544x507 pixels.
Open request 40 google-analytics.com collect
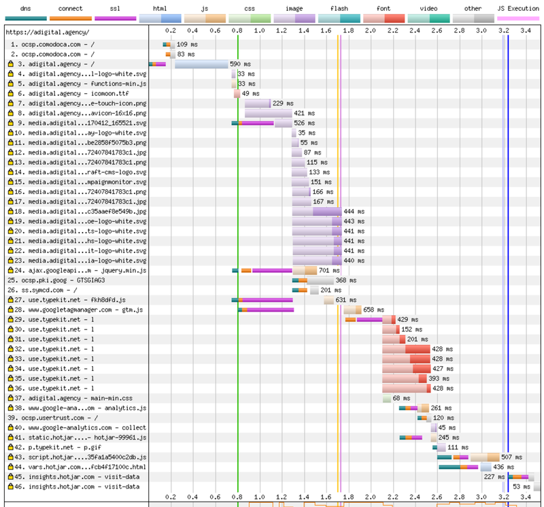80,427
